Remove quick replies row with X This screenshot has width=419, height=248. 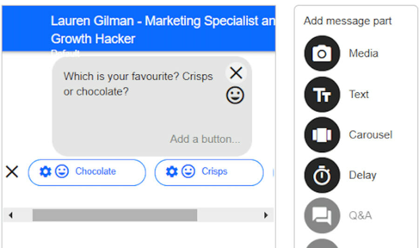pos(12,172)
